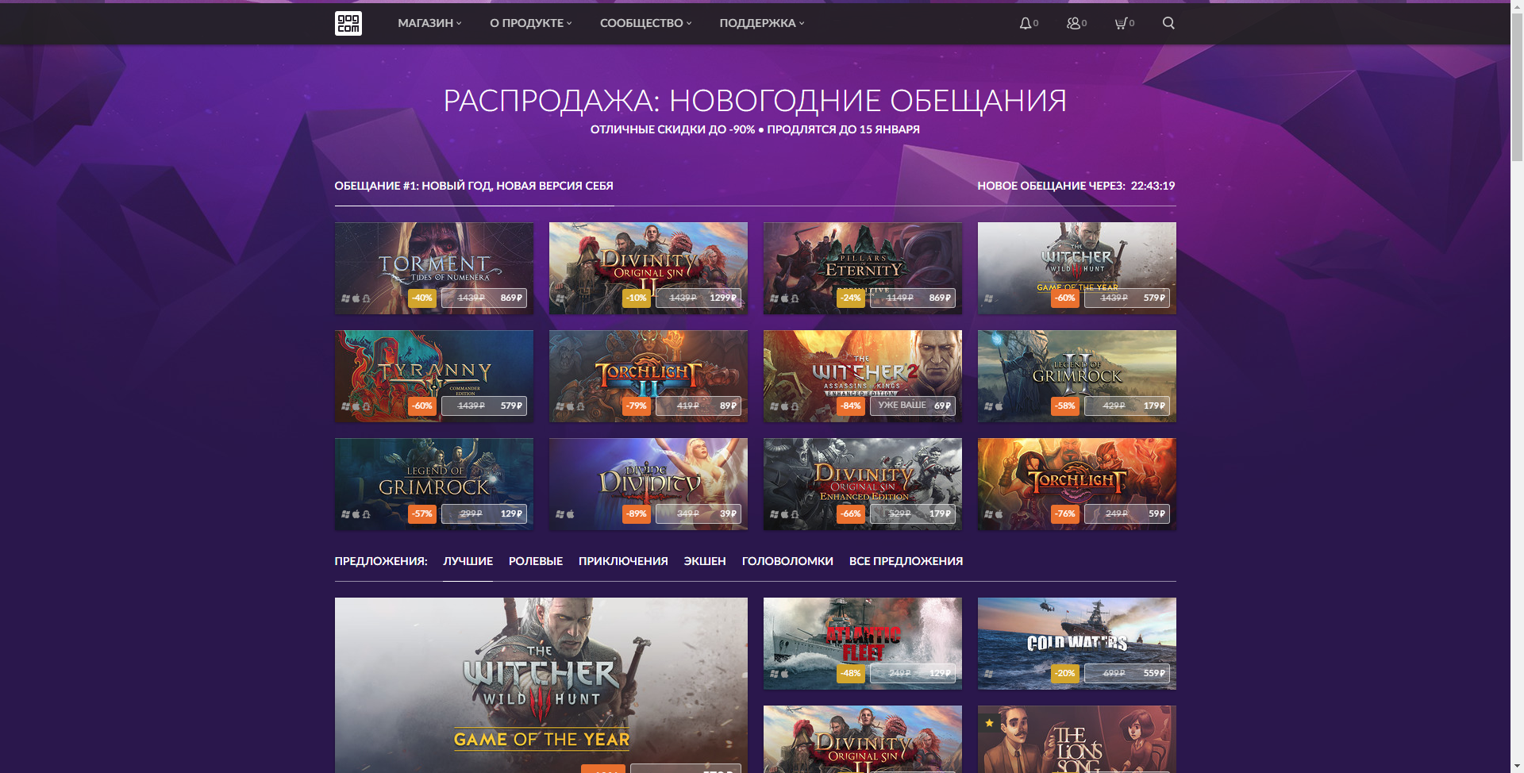Open Torchlight II game tile

click(x=648, y=376)
